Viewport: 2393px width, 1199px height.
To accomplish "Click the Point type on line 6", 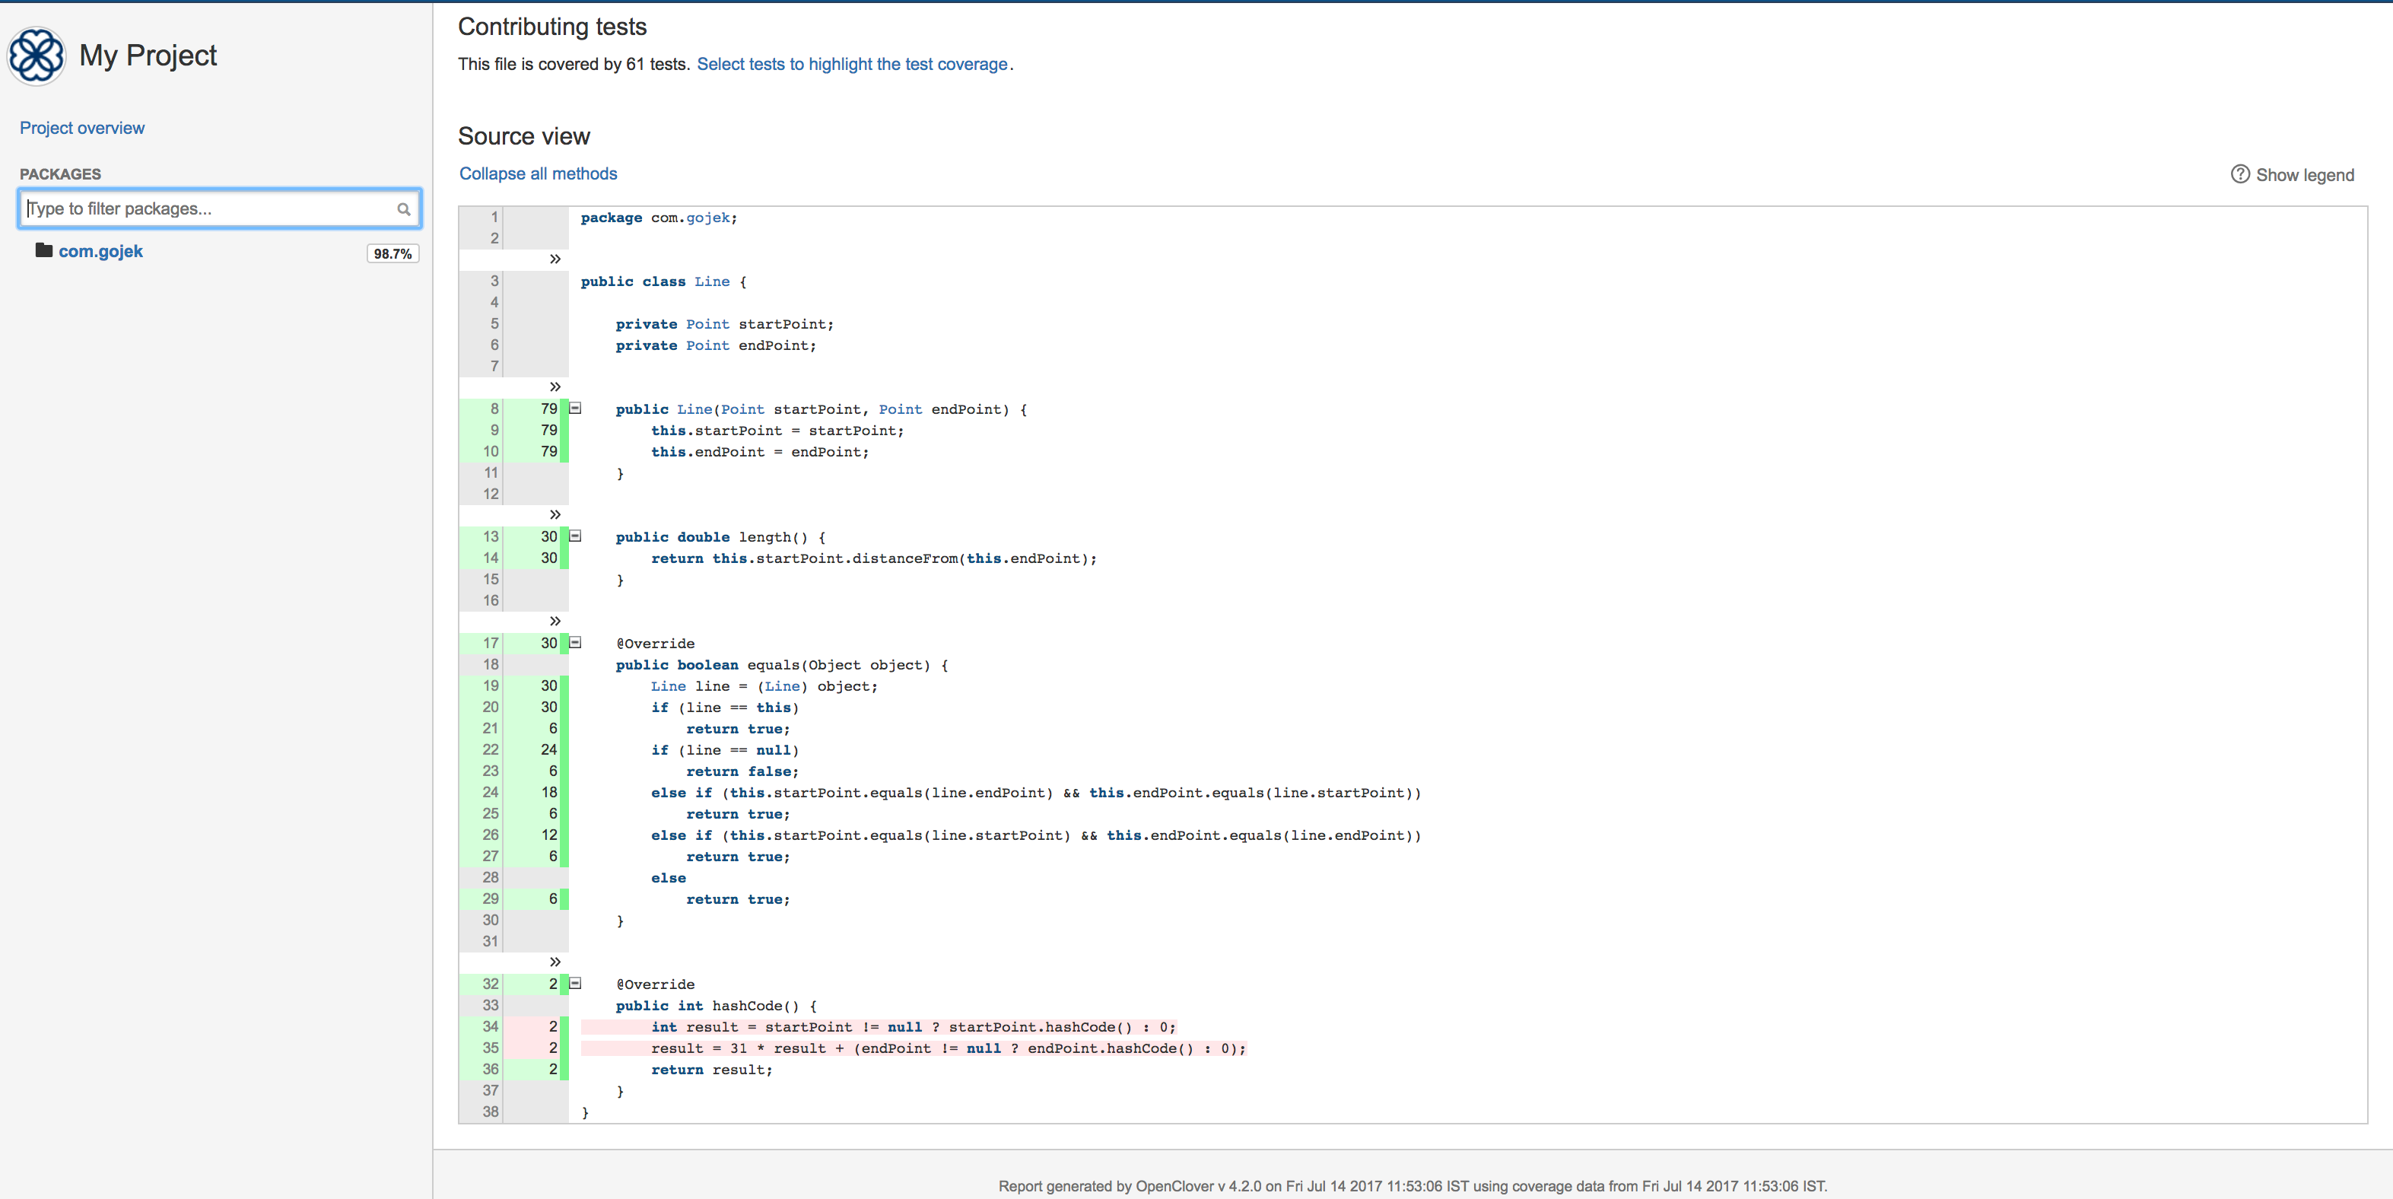I will tap(708, 345).
